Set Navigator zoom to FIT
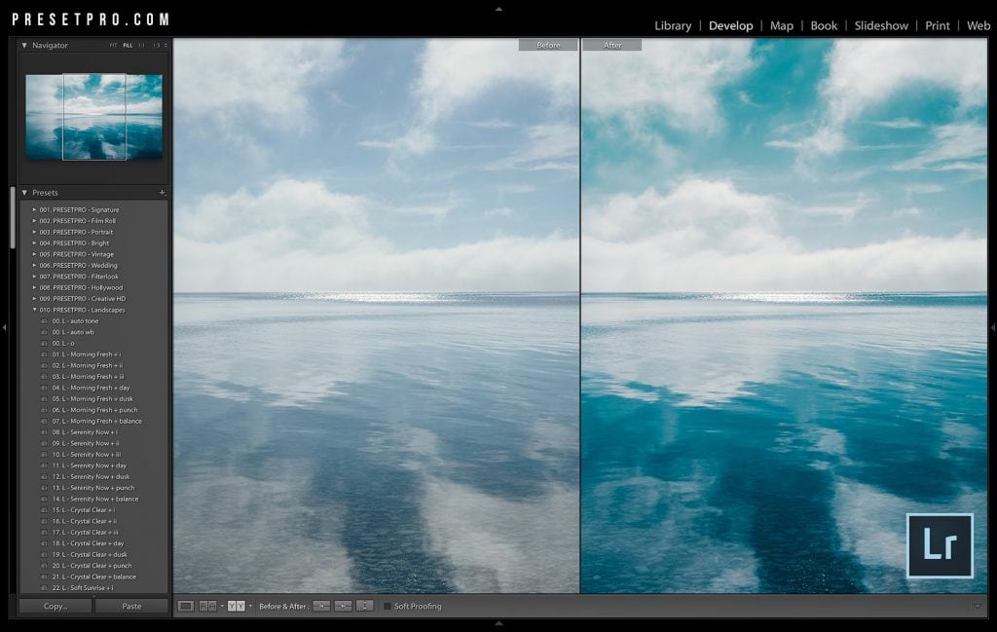This screenshot has width=997, height=632. [x=113, y=45]
